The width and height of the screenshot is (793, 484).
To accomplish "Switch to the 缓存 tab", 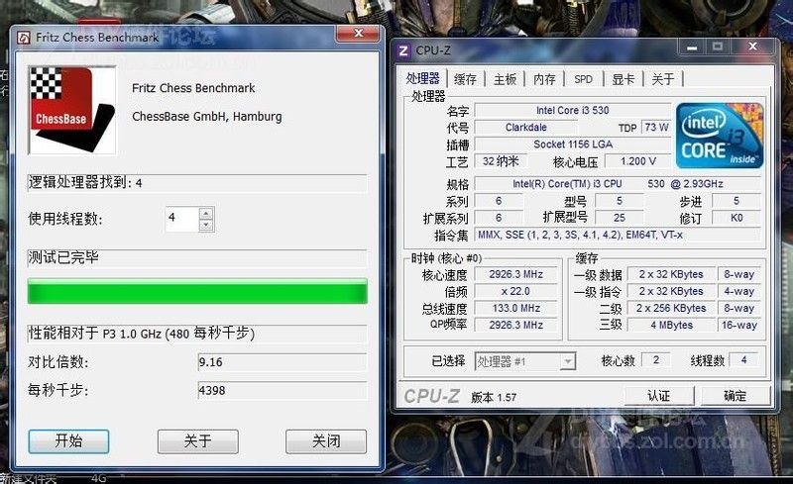I will click(x=465, y=79).
